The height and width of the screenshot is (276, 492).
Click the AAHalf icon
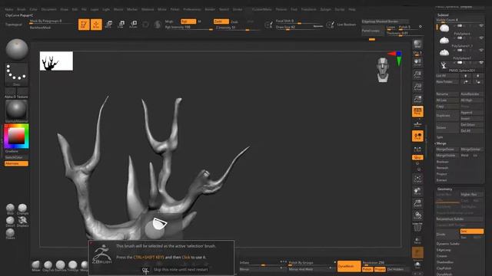click(417, 99)
